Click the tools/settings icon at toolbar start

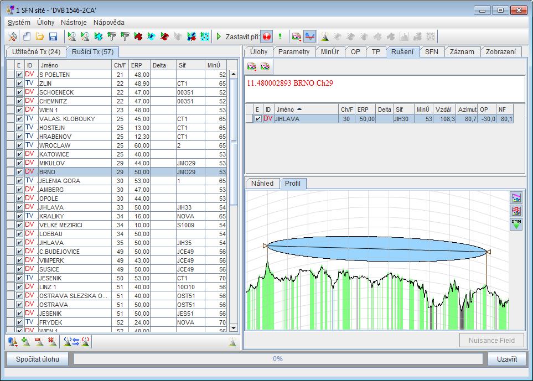tap(13, 36)
